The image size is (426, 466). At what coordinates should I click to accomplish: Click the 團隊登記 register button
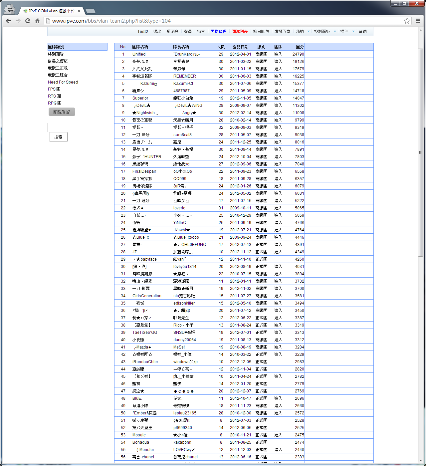(x=62, y=112)
